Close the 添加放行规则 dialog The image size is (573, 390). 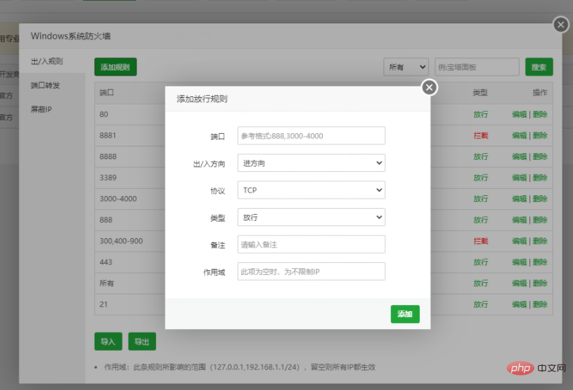429,87
